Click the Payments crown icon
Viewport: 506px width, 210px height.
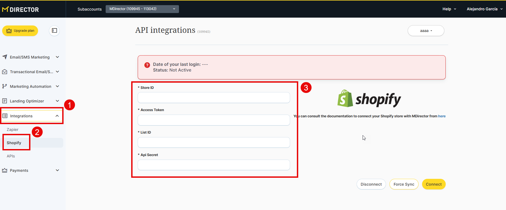point(5,170)
